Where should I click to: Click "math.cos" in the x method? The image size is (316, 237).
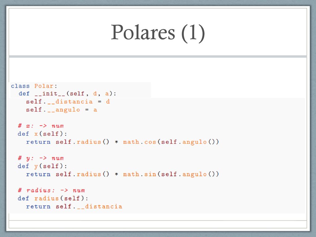[x=140, y=142]
